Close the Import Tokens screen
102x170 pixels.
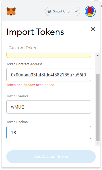click(x=93, y=29)
